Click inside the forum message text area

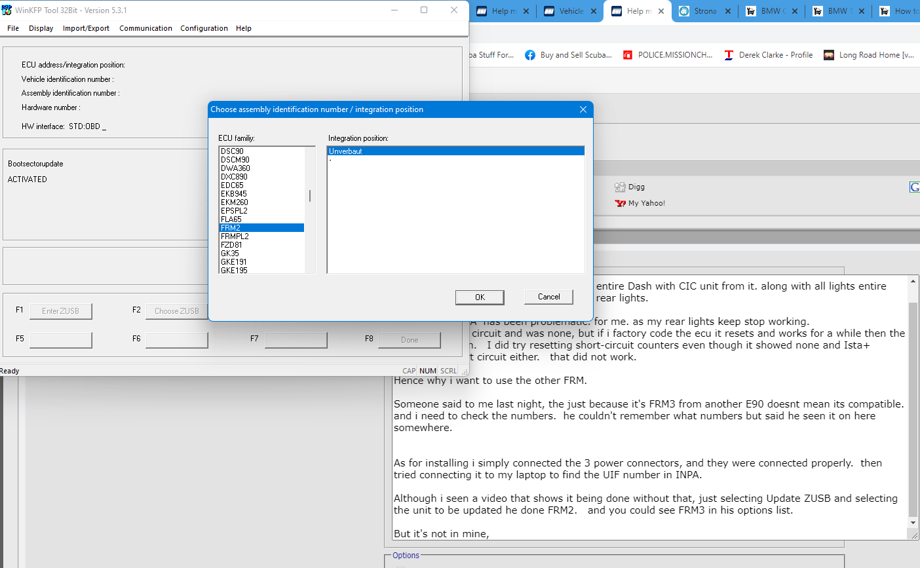point(649,407)
